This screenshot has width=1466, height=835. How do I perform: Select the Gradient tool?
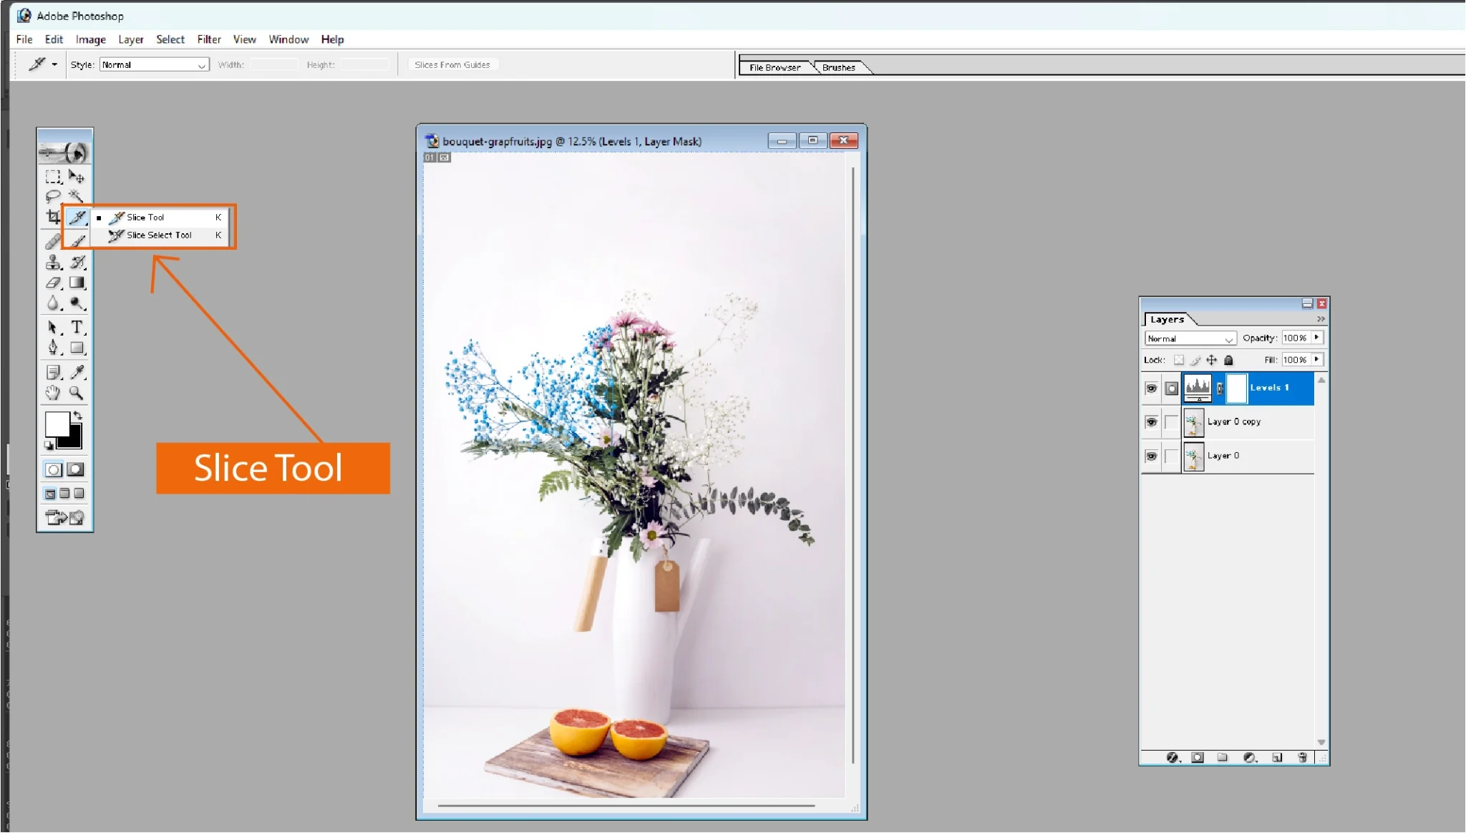click(77, 283)
